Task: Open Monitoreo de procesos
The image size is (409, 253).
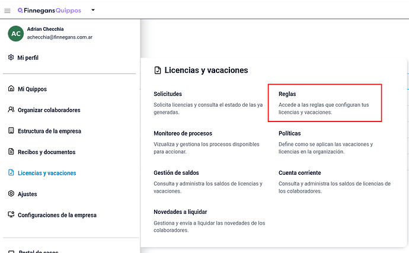Action: click(x=183, y=133)
